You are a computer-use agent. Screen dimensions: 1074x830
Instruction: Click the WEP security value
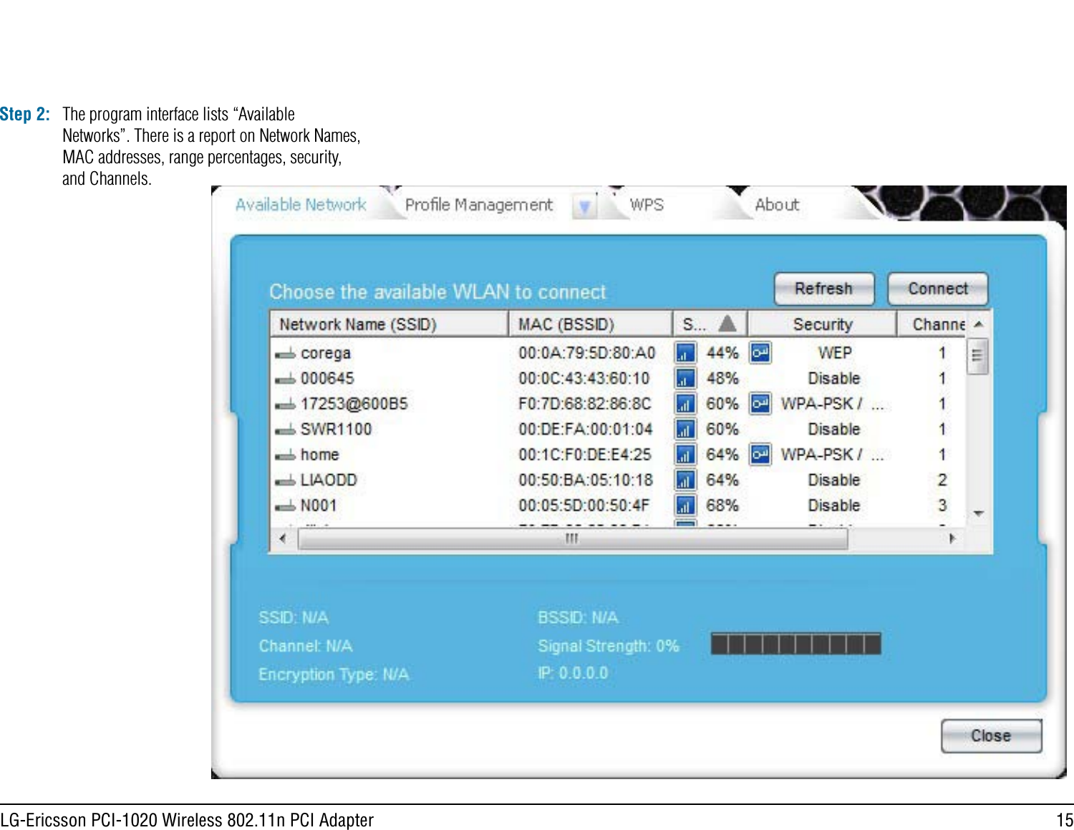click(x=835, y=353)
